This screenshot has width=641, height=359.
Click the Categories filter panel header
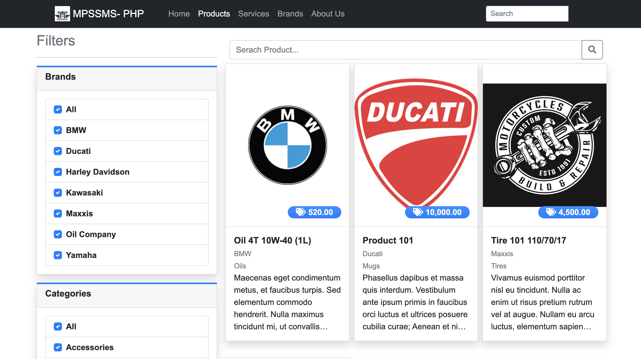tap(127, 296)
